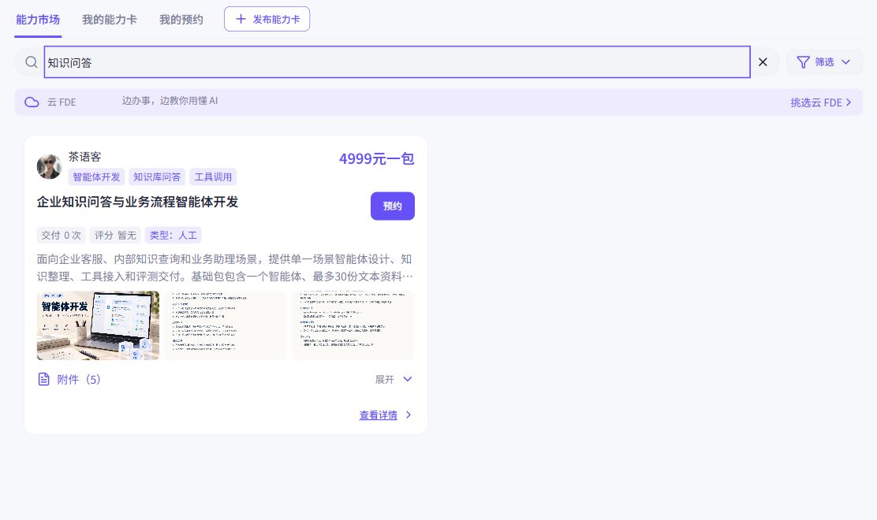Viewport: 877px width, 520px height.
Task: Clear the search box with X icon
Action: [x=763, y=62]
